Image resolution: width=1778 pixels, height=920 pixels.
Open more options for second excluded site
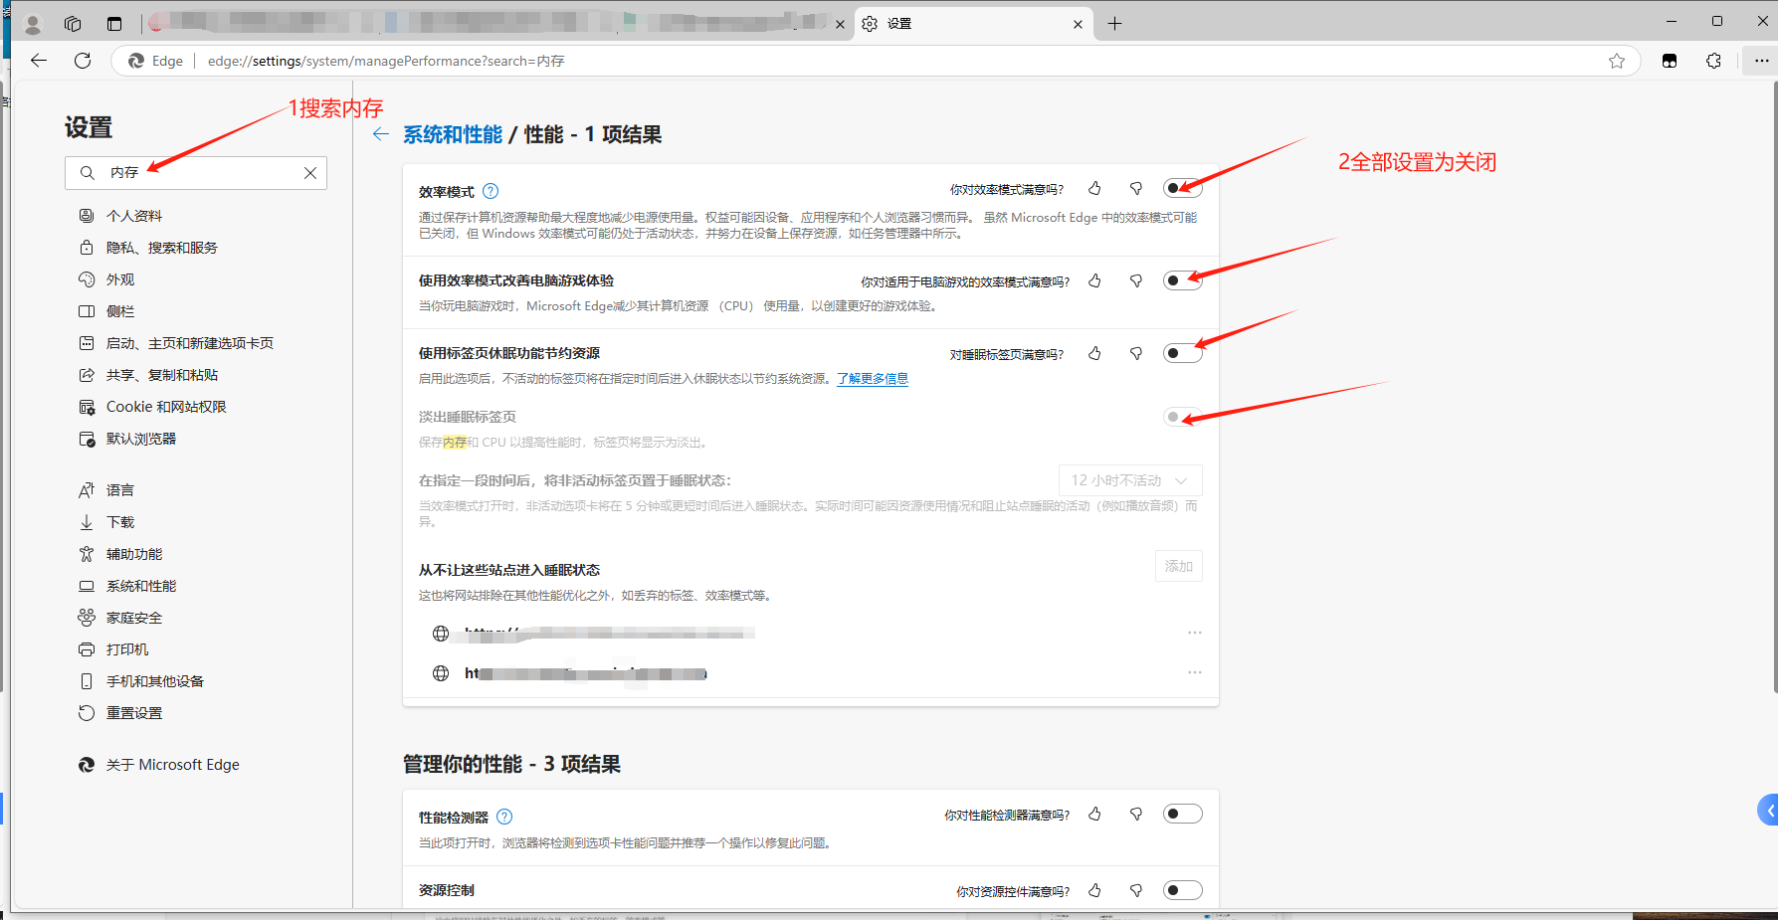(1194, 672)
